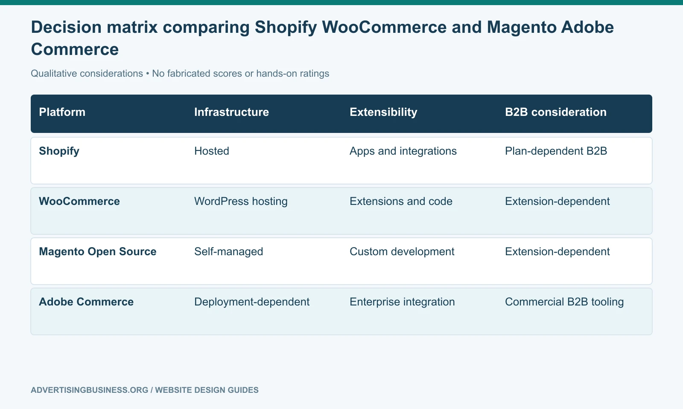Click the Self-managed cell

pos(228,252)
